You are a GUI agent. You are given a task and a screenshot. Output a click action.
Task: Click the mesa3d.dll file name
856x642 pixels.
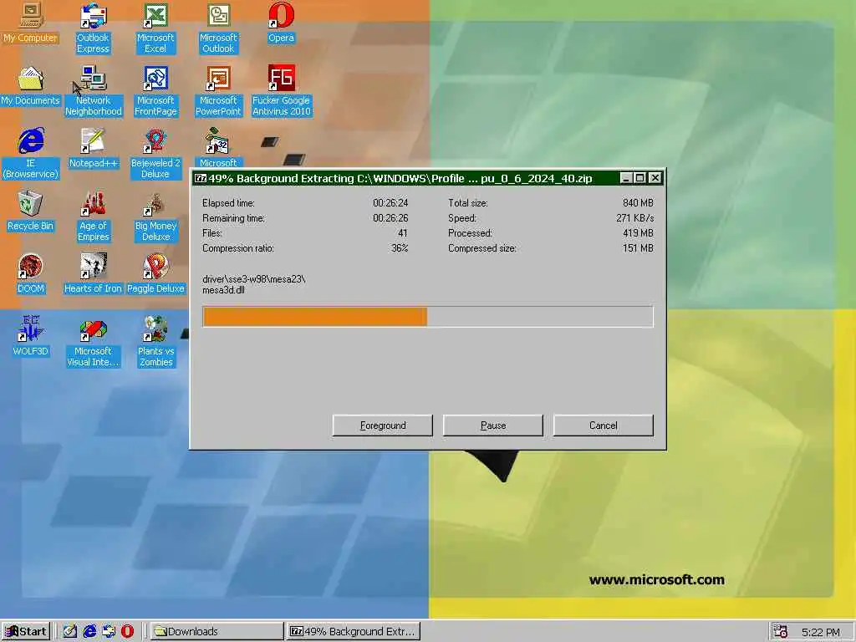pyautogui.click(x=223, y=290)
